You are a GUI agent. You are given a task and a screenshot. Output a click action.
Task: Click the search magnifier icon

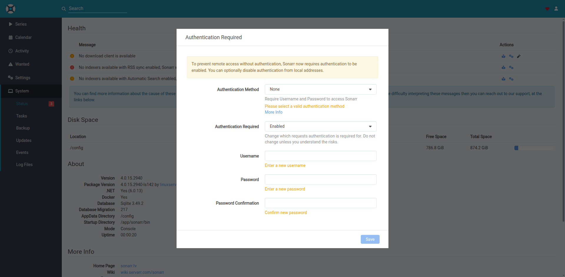coord(64,9)
